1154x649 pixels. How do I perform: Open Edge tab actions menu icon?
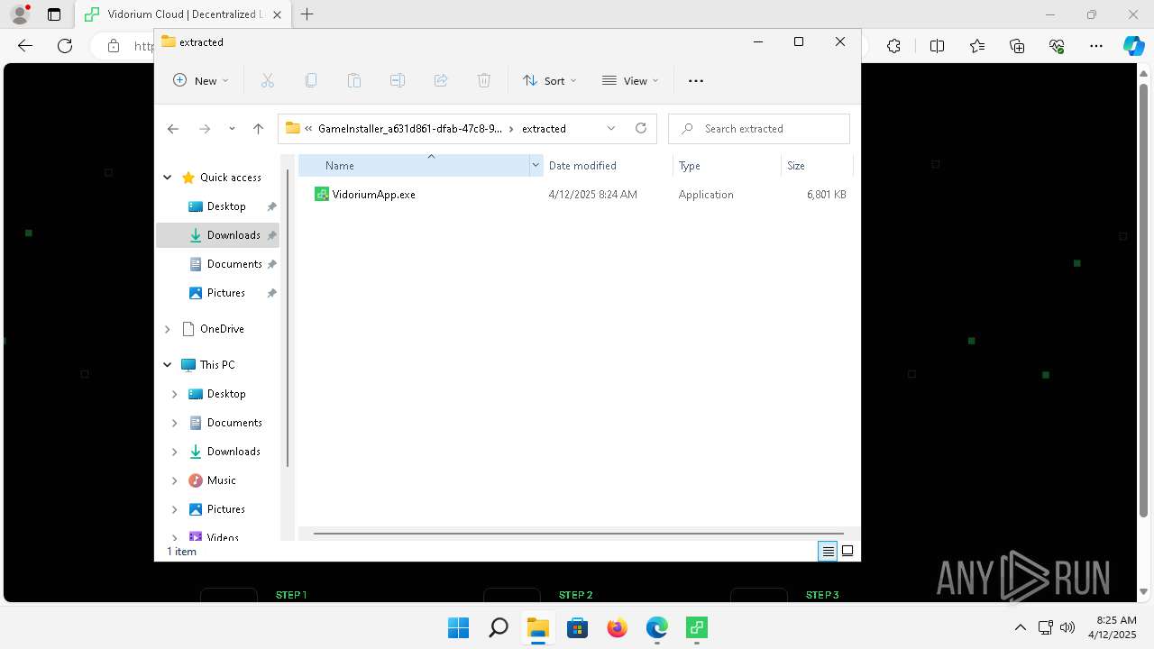click(x=54, y=14)
